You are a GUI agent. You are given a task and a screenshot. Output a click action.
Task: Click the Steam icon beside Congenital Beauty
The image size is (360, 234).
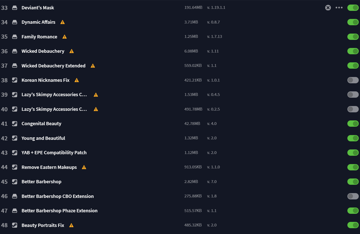pyautogui.click(x=15, y=124)
